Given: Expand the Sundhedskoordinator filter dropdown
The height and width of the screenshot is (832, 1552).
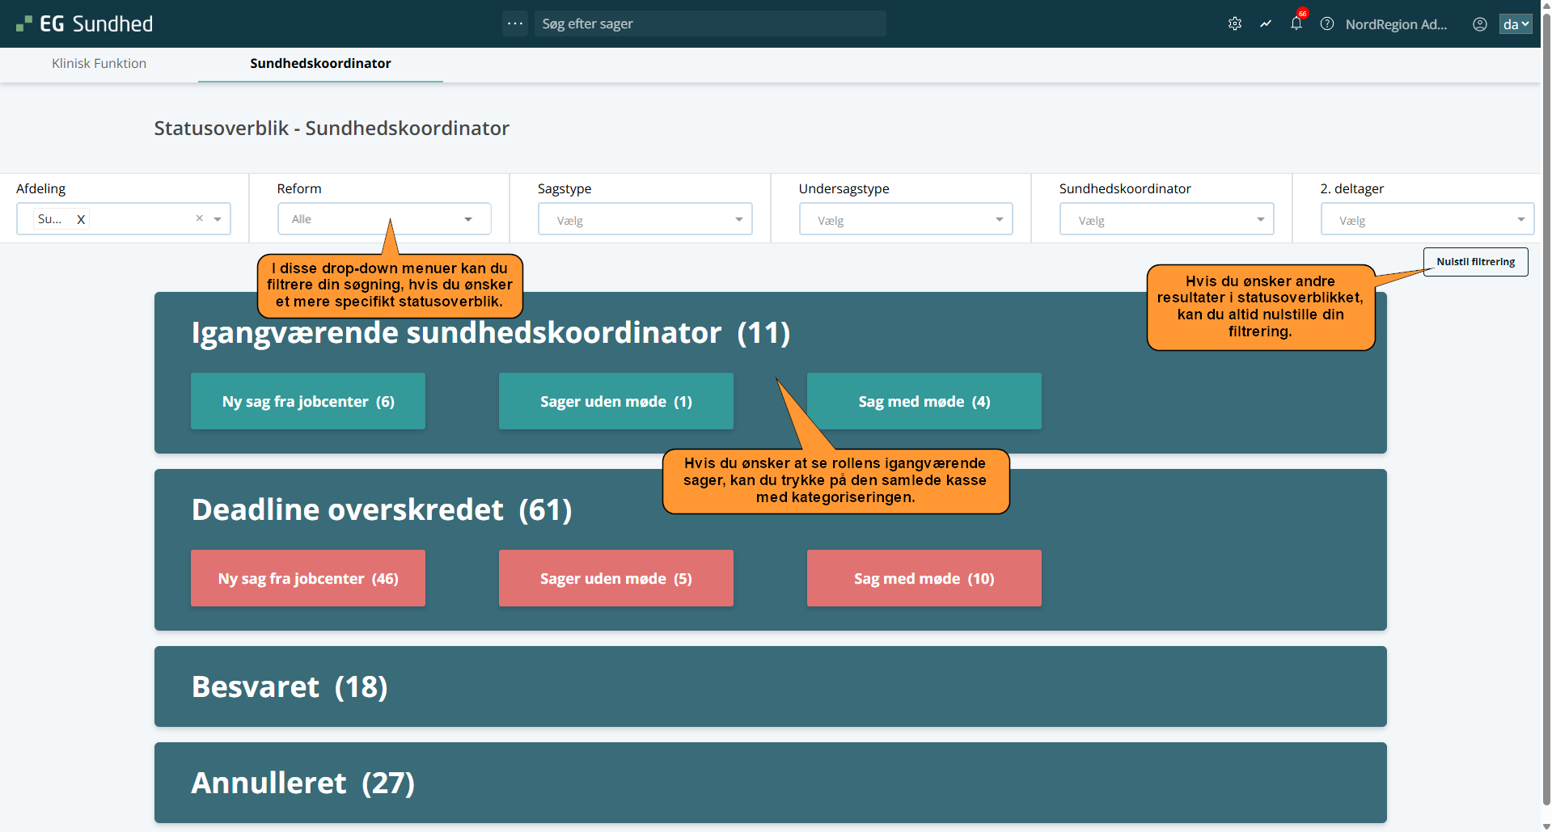Looking at the screenshot, I should point(1166,220).
